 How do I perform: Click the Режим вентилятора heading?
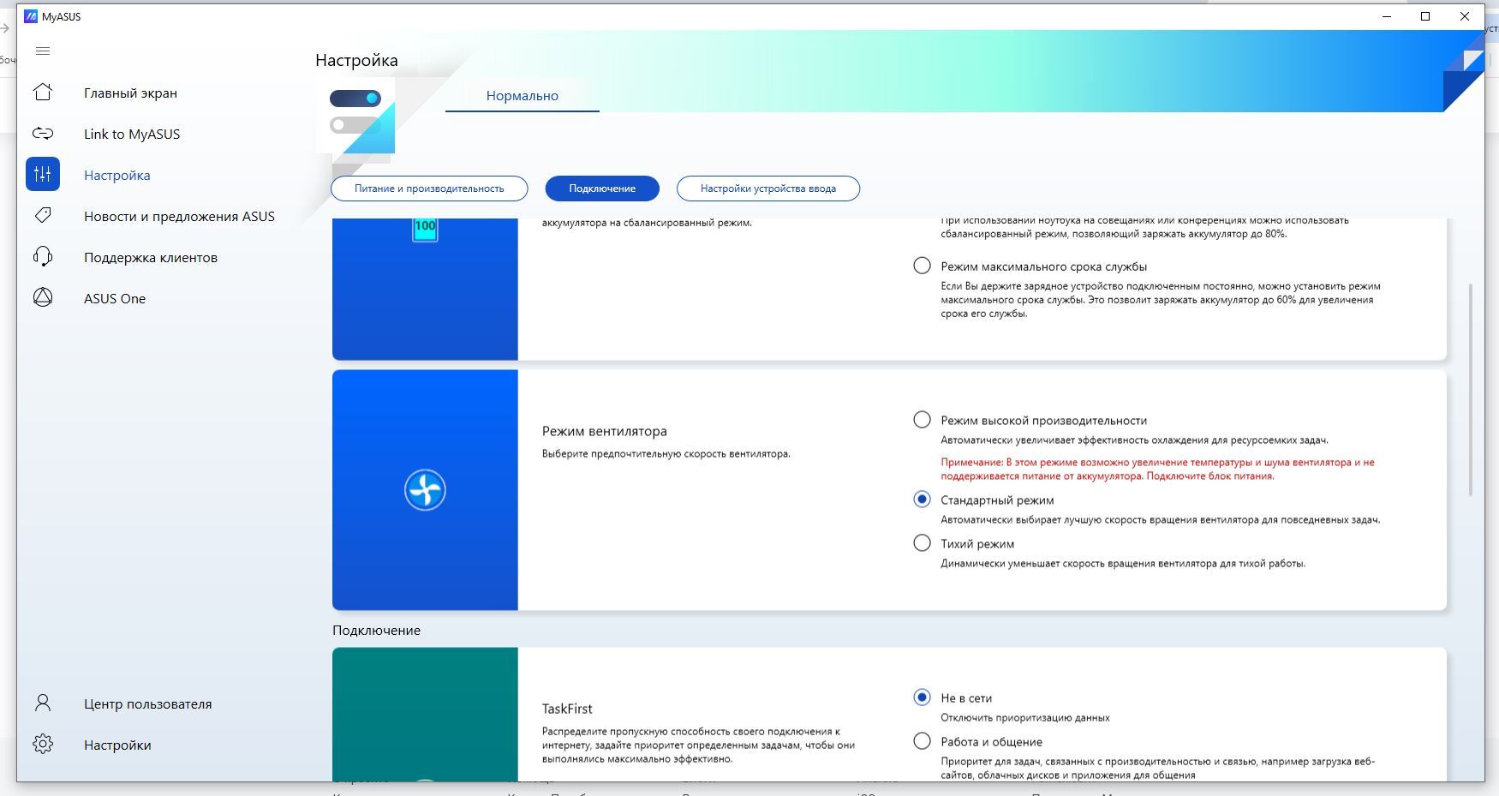pos(604,431)
